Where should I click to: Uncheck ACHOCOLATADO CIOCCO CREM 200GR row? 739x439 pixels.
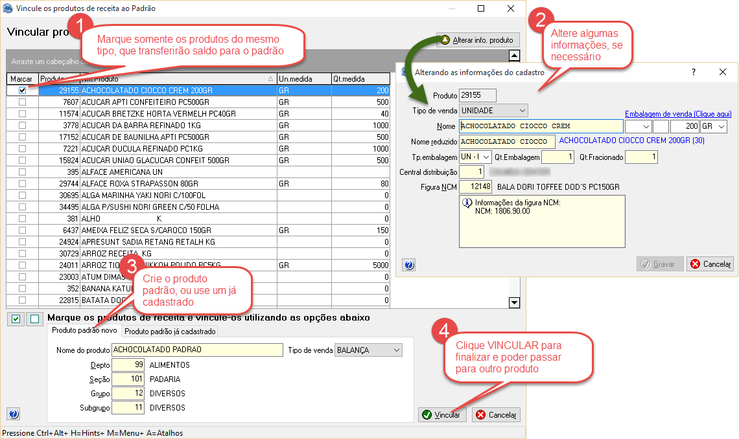click(x=22, y=91)
